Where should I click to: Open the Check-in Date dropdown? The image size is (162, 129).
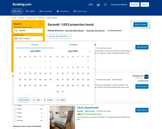pyautogui.click(x=28, y=39)
